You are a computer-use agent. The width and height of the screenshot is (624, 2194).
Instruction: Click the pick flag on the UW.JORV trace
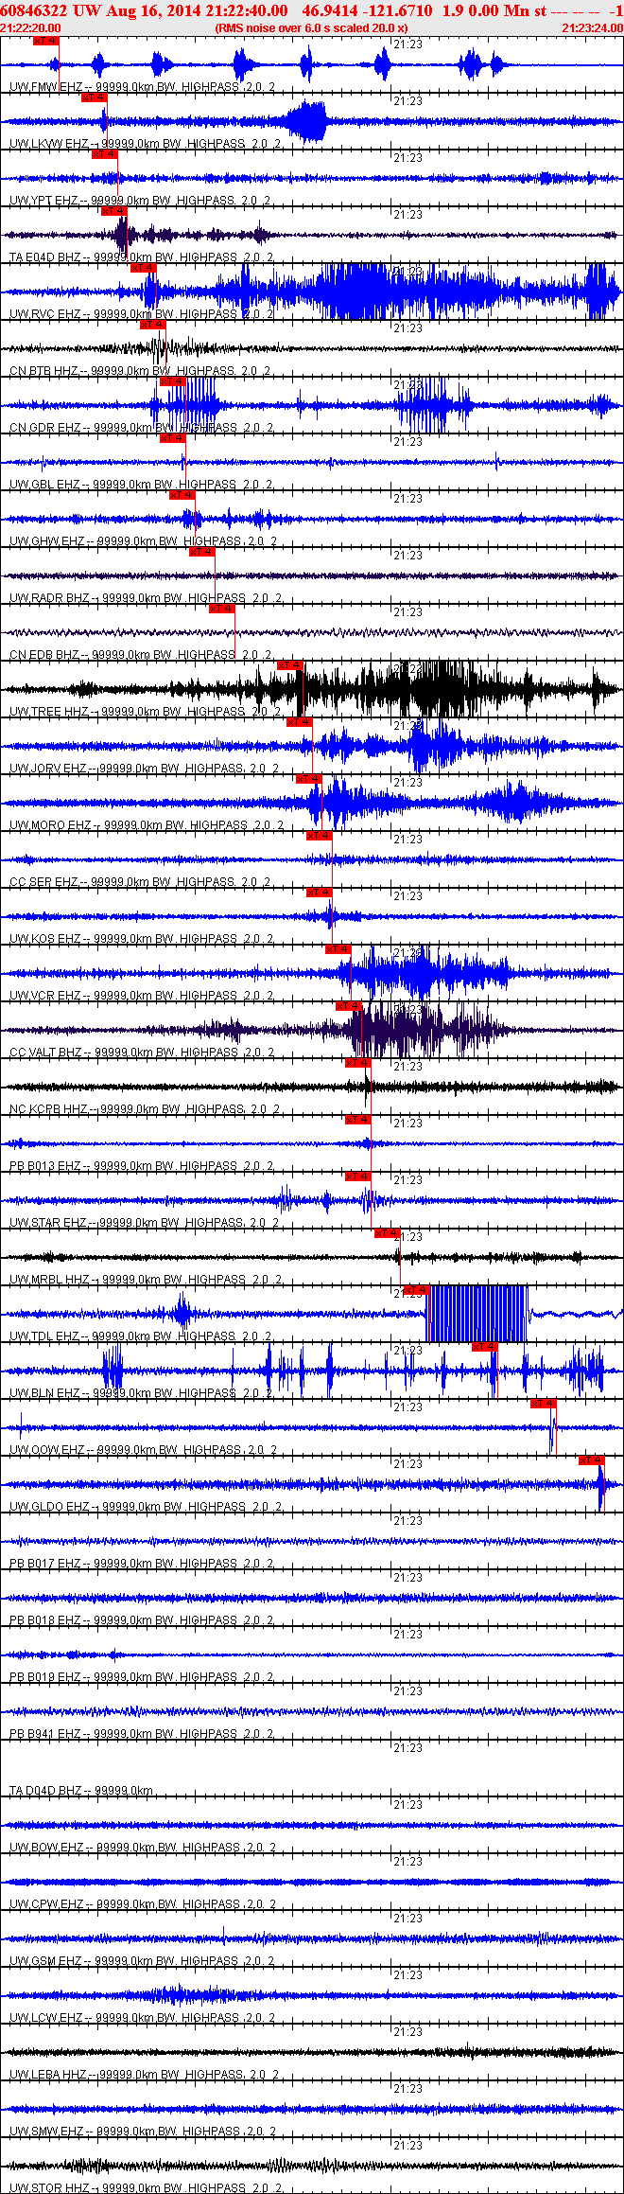click(299, 722)
